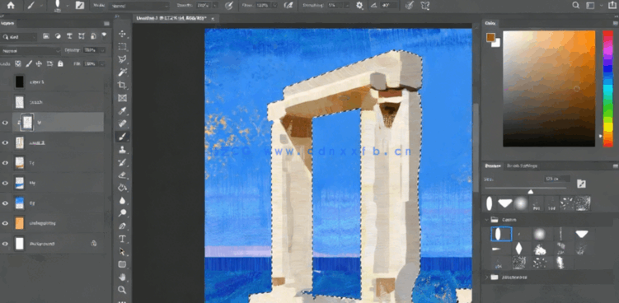Open the layer Opacity dropdown in Layers panel
This screenshot has height=303, width=619.
(103, 50)
